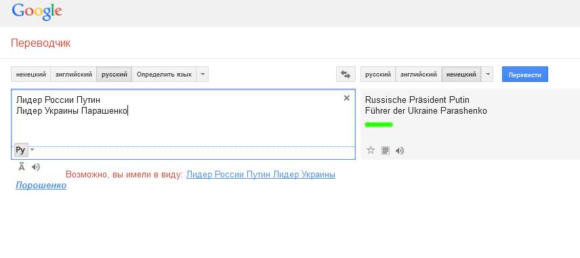Screen dimensions: 580x258
Task: Open target language list dropdown
Action: [487, 74]
